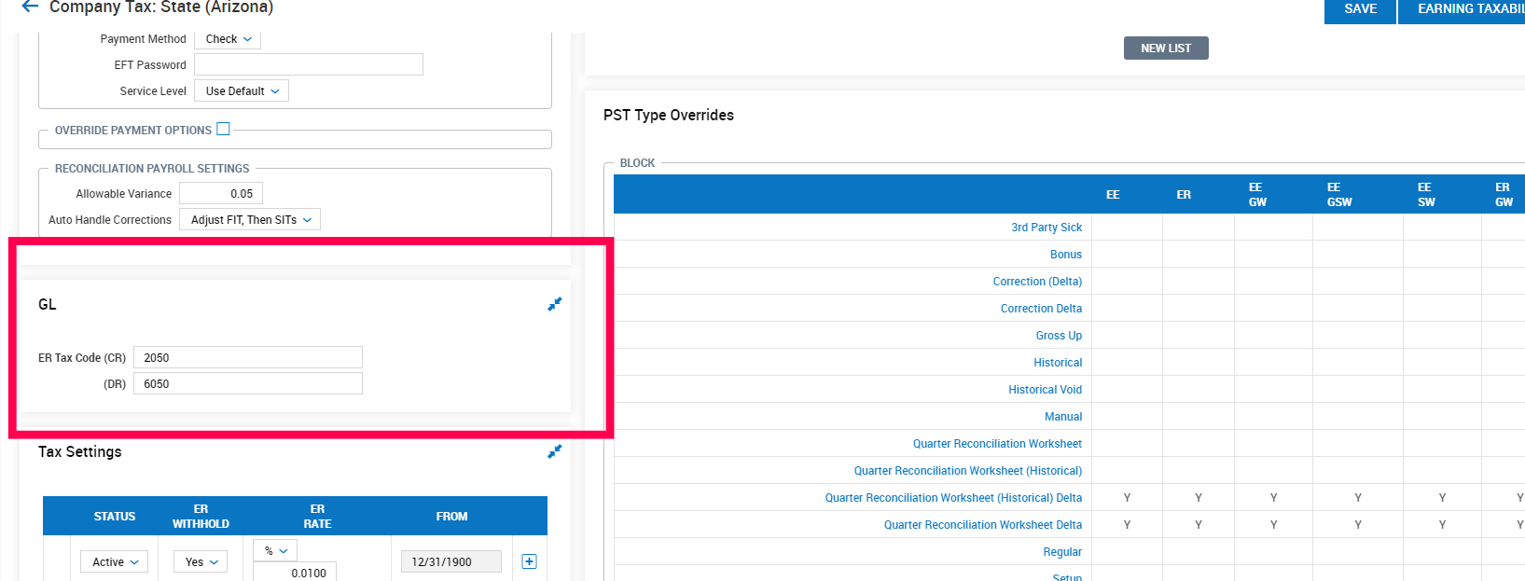Click the EE GSW column header
Image resolution: width=1525 pixels, height=581 pixels.
(1339, 194)
